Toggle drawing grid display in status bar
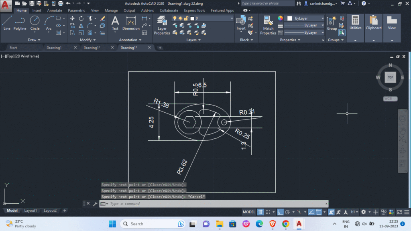Screen dimensions: 411x231 [260, 212]
